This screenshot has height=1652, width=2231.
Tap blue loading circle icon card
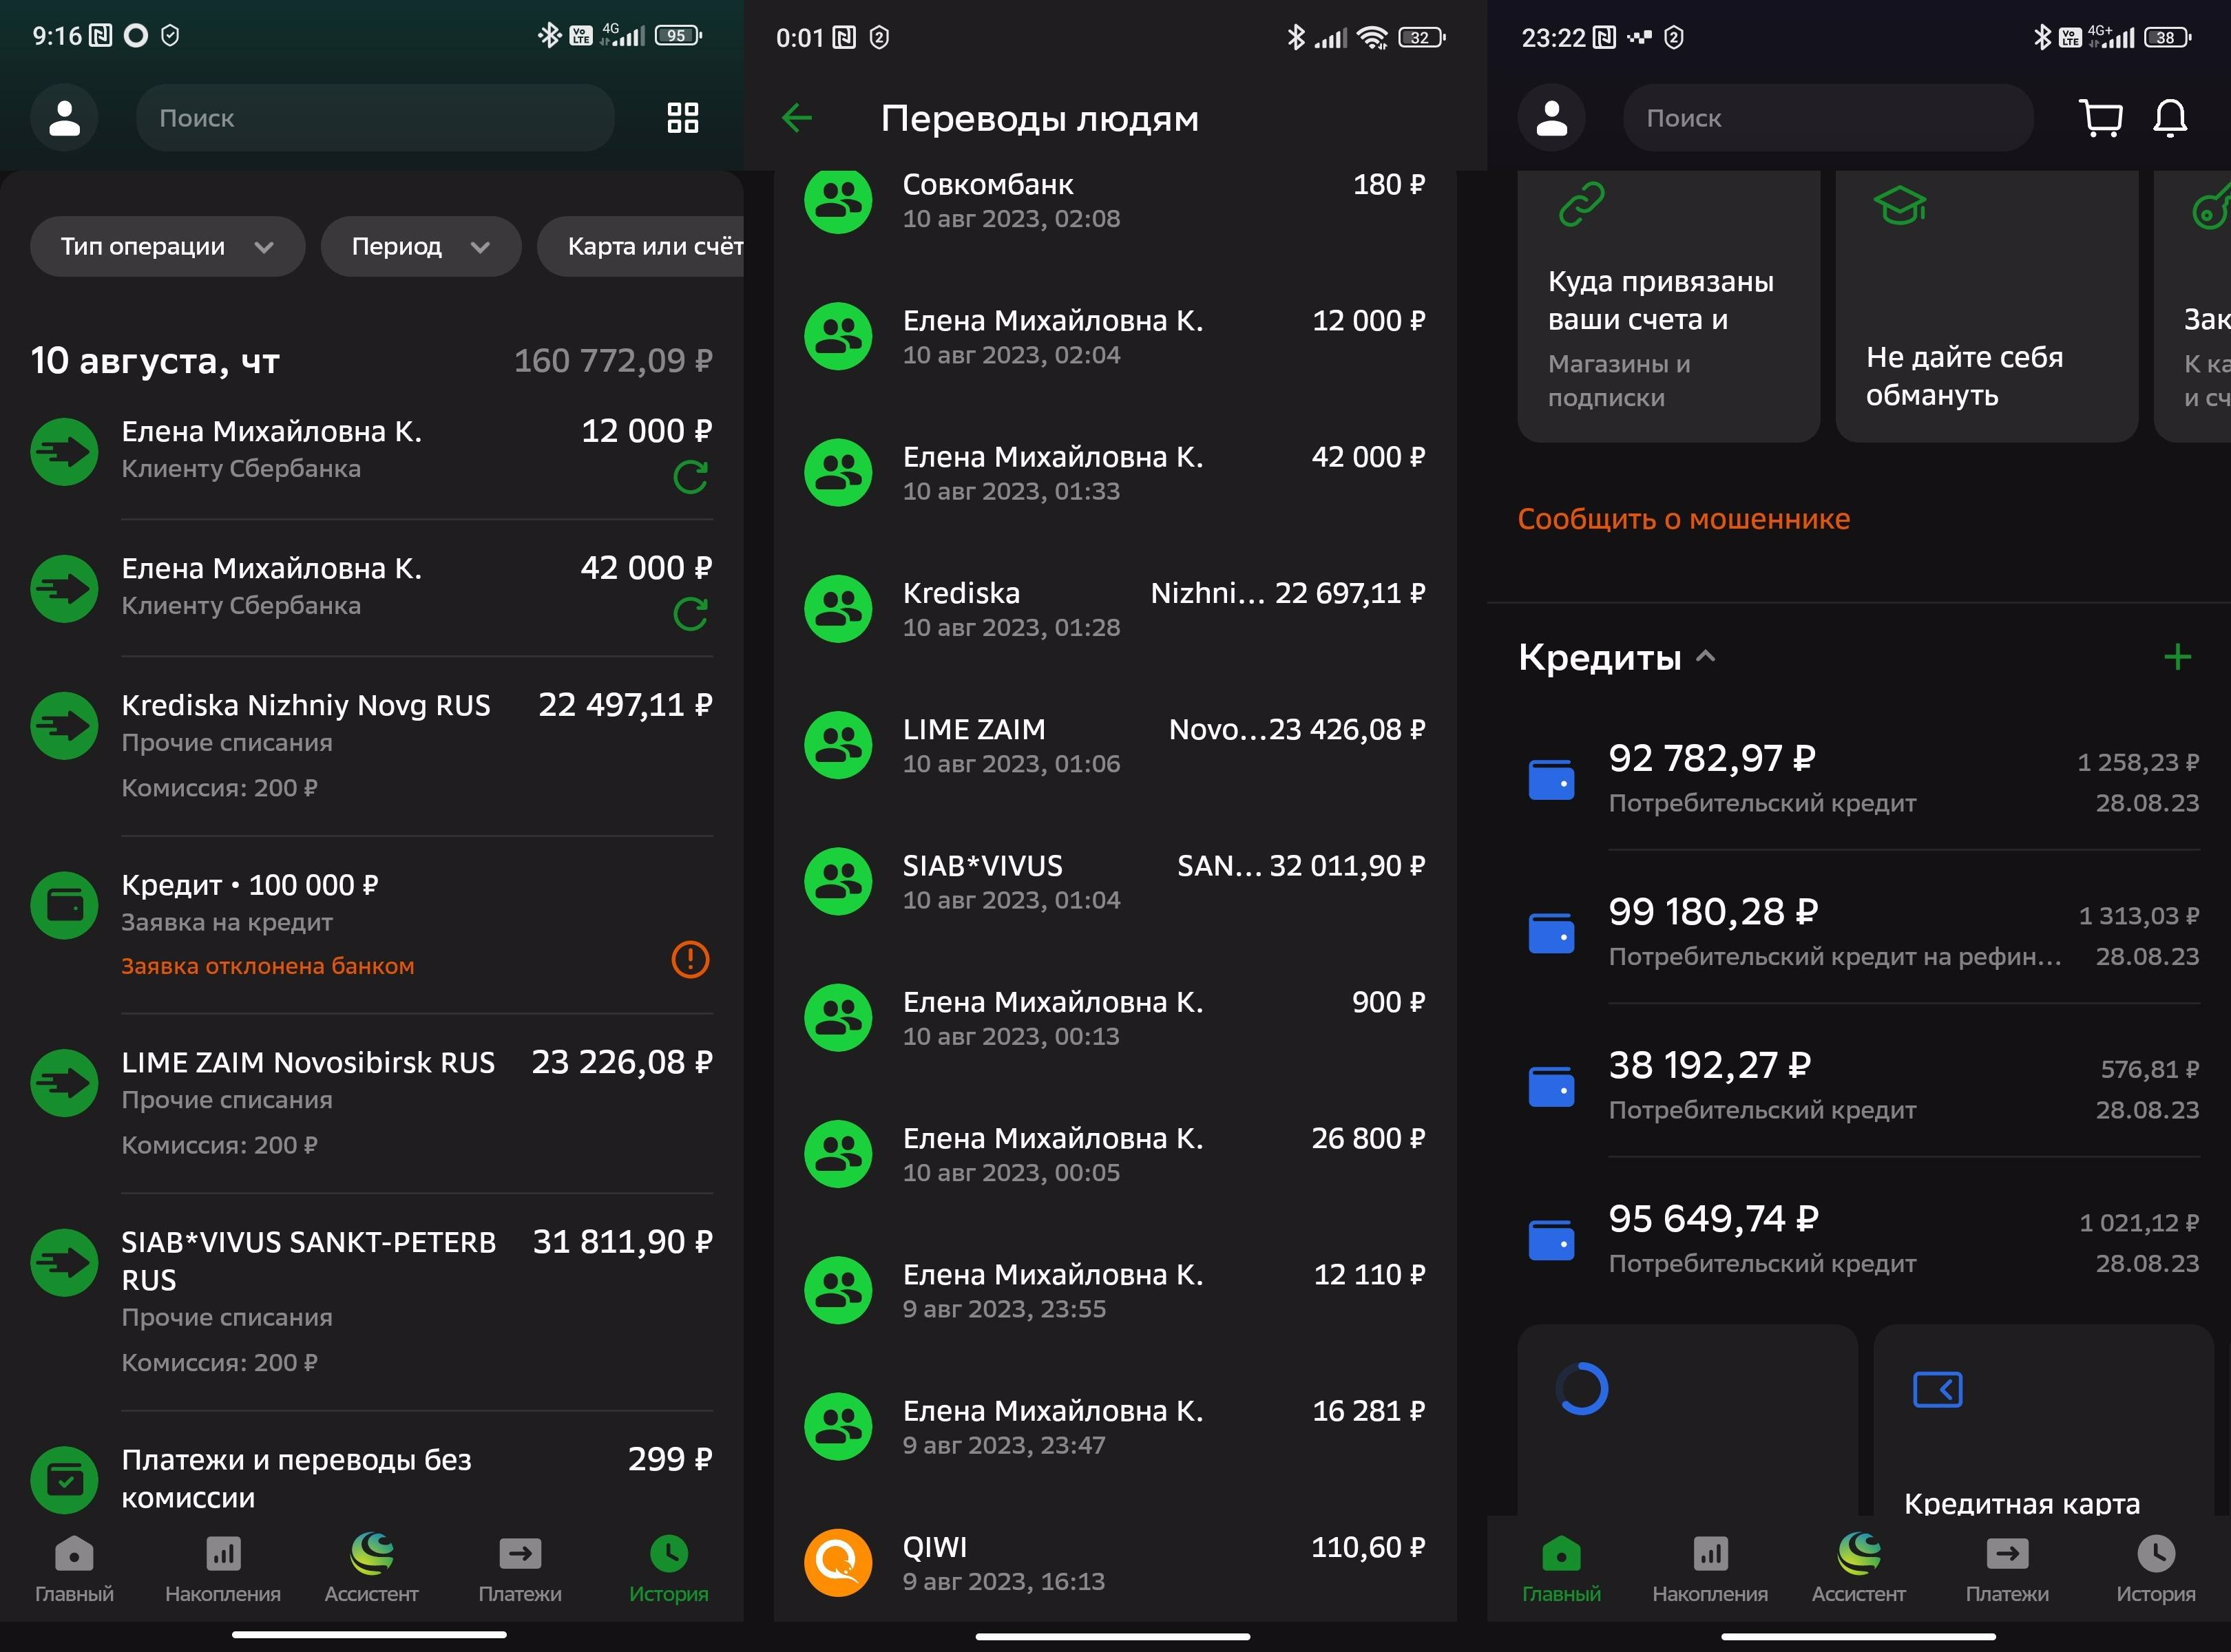[x=1582, y=1389]
